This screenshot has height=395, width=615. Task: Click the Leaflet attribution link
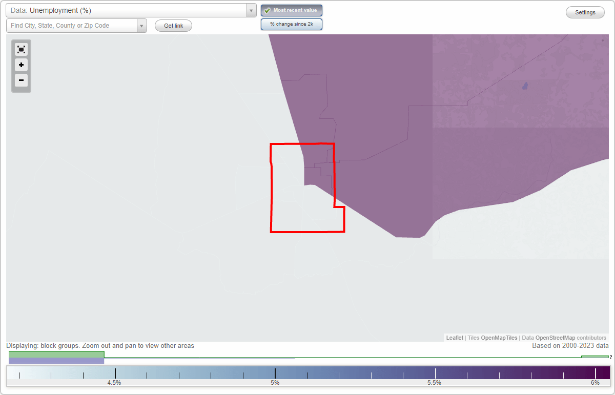click(455, 338)
